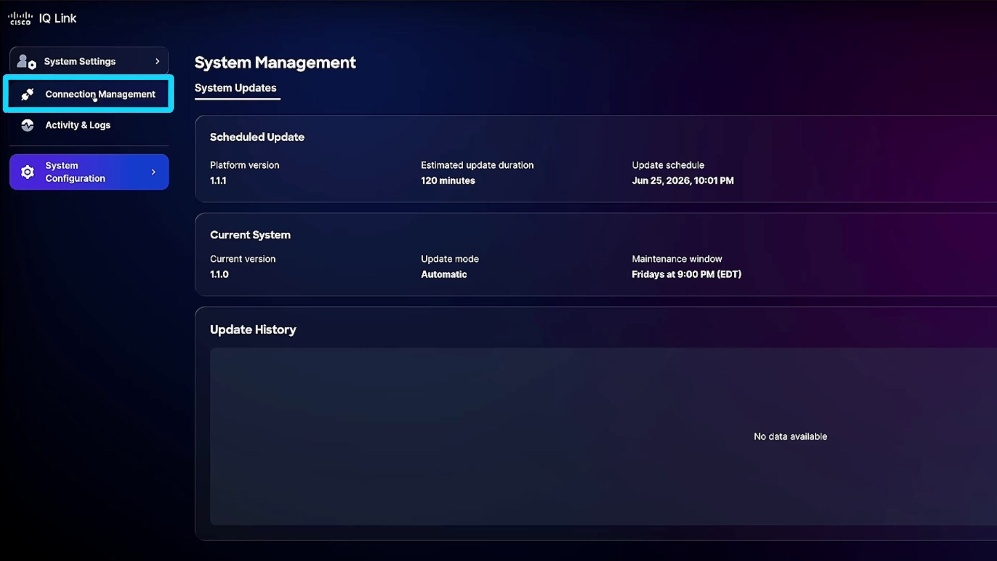Click the No data available message

(790, 437)
